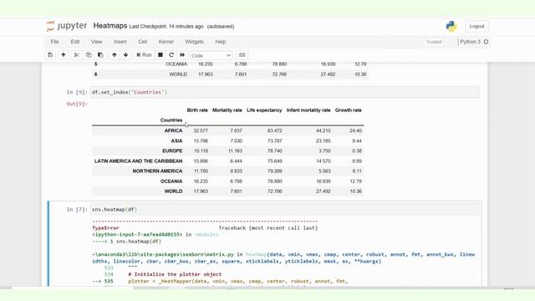Open the File menu

(x=54, y=42)
